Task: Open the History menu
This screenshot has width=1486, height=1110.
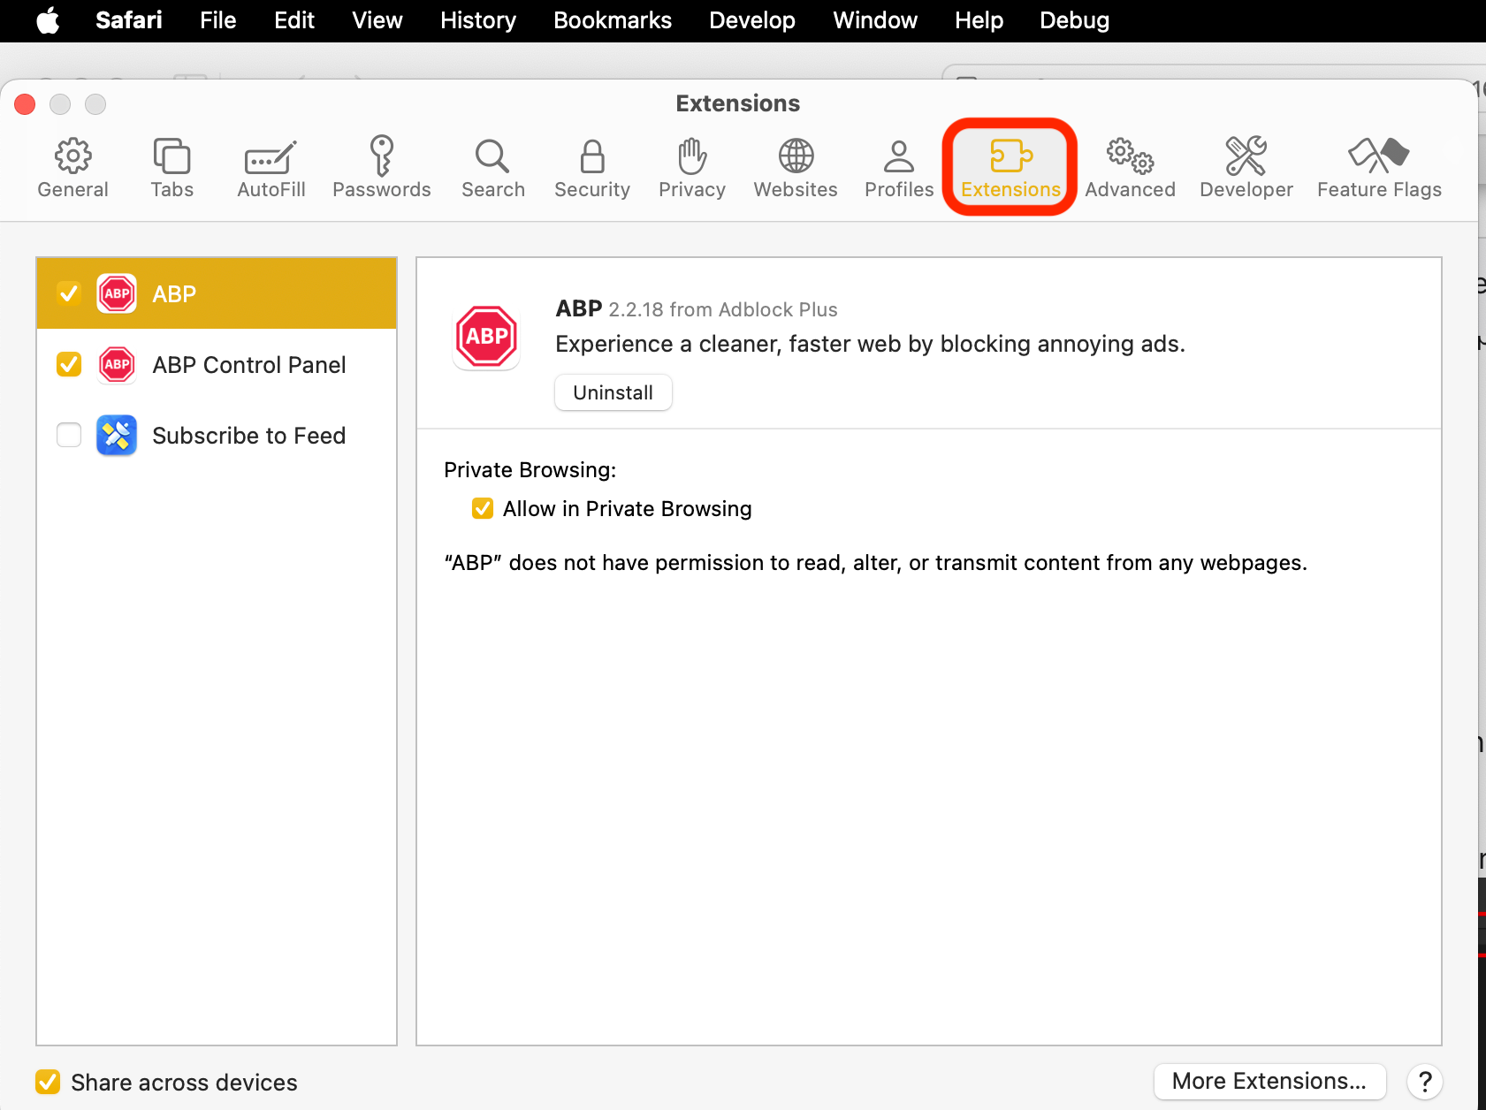Action: [x=478, y=20]
